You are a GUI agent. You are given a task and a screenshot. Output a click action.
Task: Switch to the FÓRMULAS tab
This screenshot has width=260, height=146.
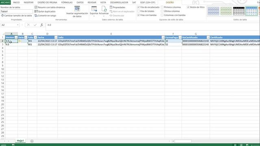point(67,2)
